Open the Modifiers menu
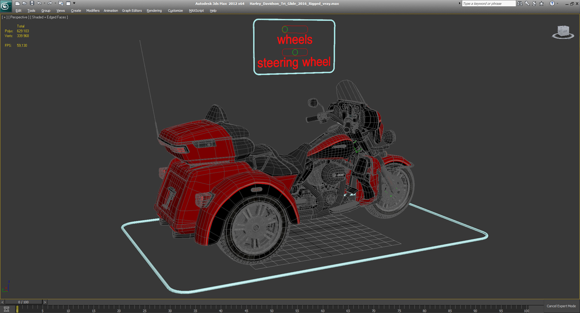Viewport: 580px width, 313px height. pyautogui.click(x=93, y=11)
